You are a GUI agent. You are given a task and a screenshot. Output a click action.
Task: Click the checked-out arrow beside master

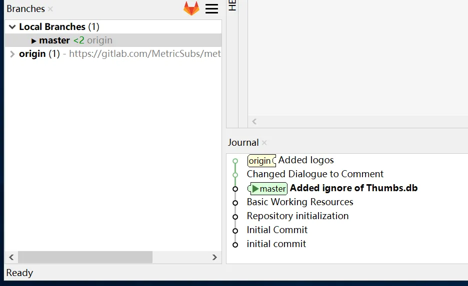tap(33, 41)
